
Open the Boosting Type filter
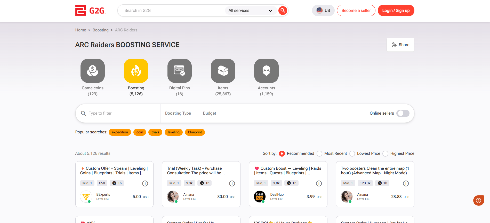click(x=178, y=113)
